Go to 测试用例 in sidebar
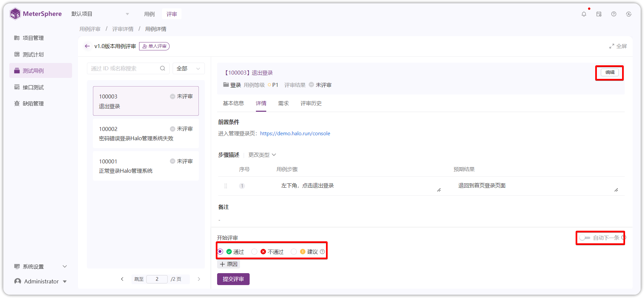644x298 pixels. coord(40,71)
